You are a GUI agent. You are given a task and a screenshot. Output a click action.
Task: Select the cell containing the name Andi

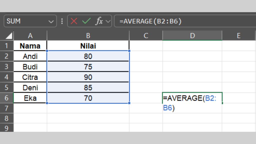click(30, 56)
